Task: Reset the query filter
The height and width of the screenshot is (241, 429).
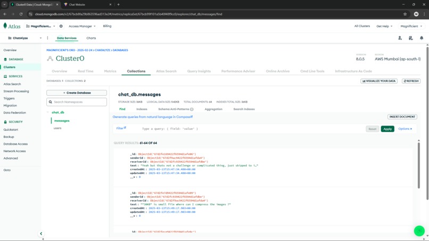Action: coord(372,129)
